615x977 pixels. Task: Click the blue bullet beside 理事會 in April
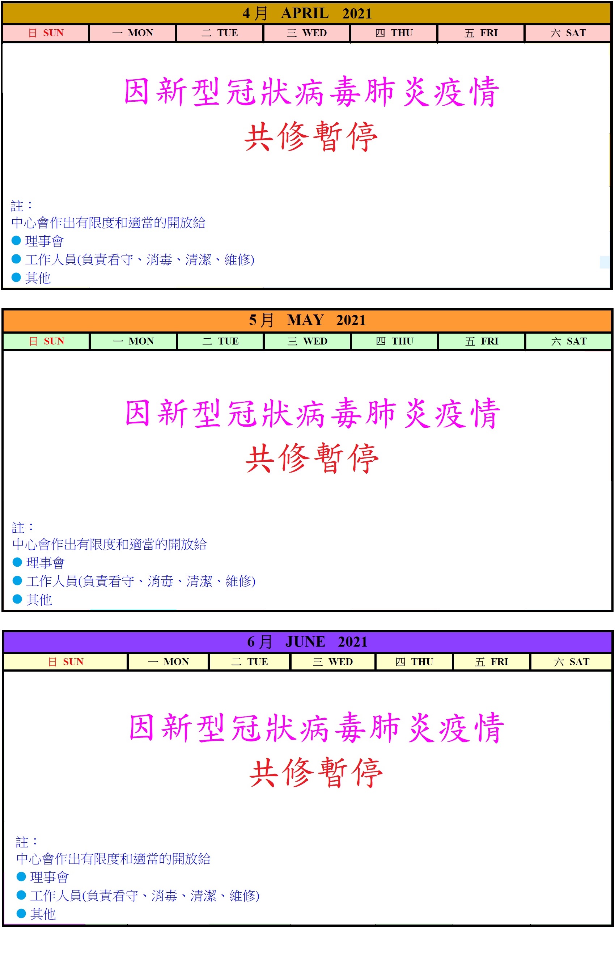coord(16,241)
